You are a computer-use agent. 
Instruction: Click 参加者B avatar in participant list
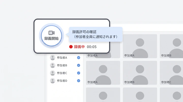click(53, 65)
